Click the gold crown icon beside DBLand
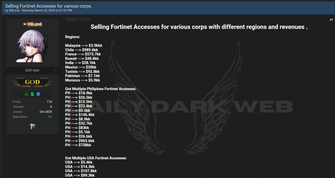Image resolution: width=335 pixels, height=178 pixels. coord(25,24)
